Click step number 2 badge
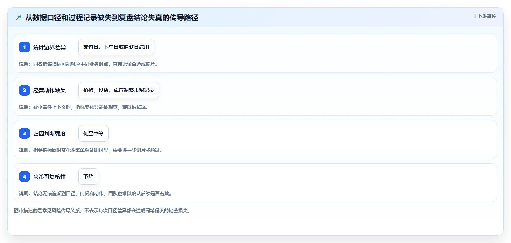511x243 pixels. tap(25, 90)
